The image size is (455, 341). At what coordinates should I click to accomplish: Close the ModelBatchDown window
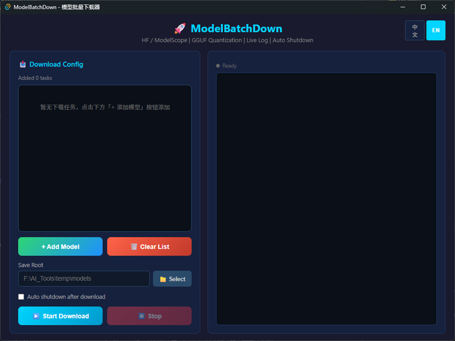pyautogui.click(x=444, y=7)
